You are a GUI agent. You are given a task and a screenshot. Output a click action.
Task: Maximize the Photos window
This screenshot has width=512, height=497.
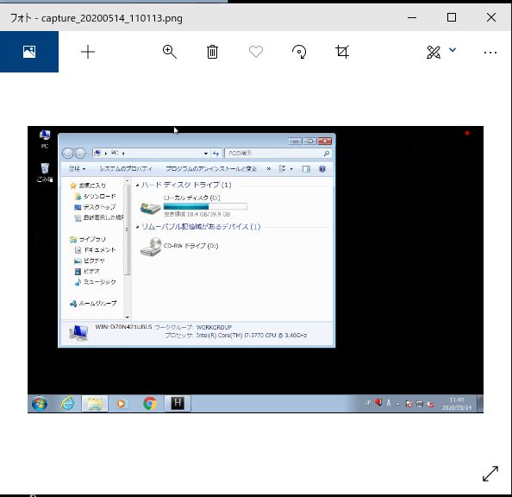click(452, 17)
